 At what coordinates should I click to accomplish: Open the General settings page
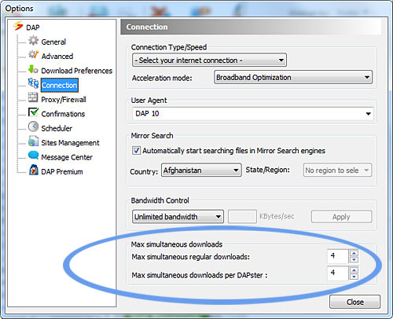[x=53, y=42]
